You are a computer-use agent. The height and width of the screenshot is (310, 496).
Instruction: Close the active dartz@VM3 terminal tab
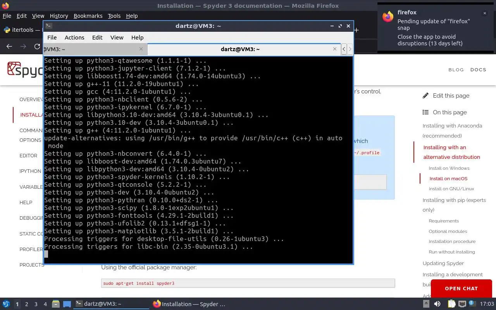coord(335,49)
